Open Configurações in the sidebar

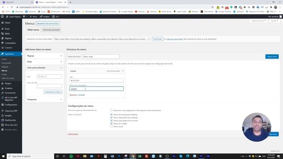(x=11, y=105)
